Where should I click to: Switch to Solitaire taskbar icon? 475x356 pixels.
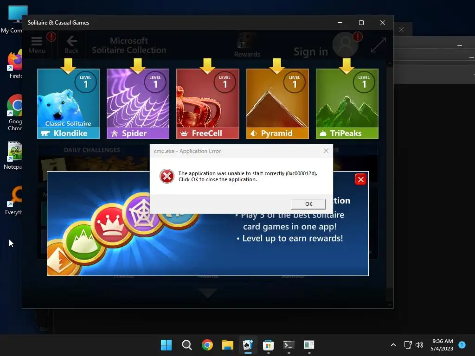248,345
